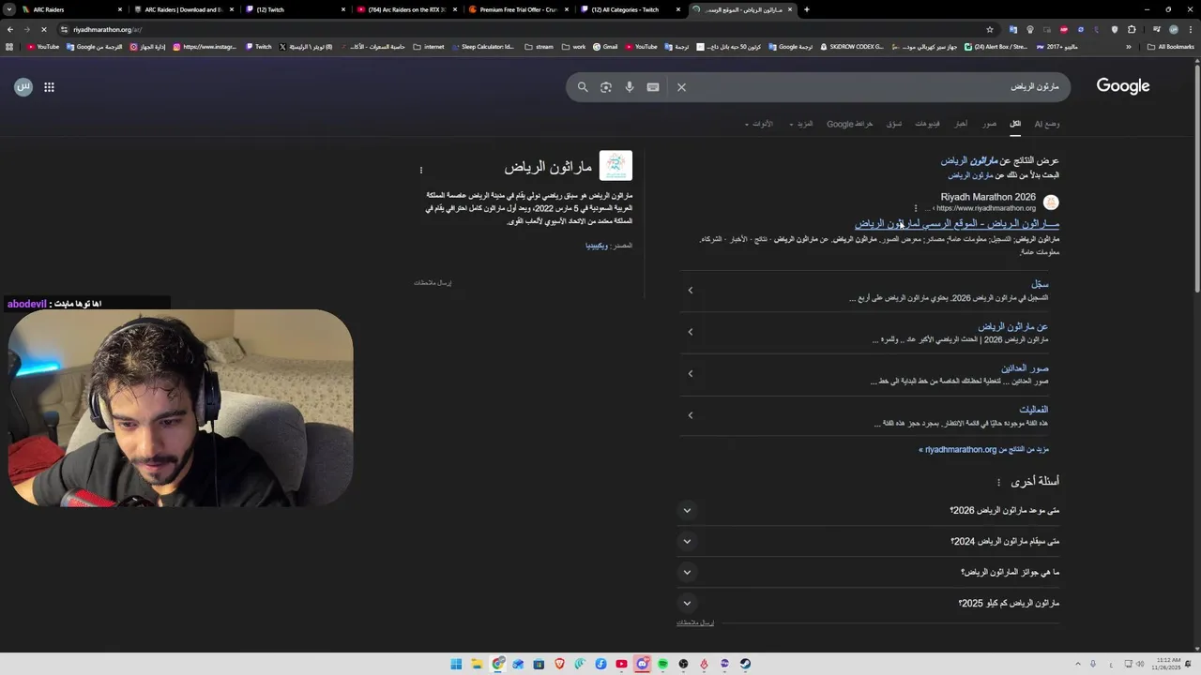Viewport: 1201px width, 675px height.
Task: Expand question متى موعد ماراثون الرياض 2026
Action: click(x=687, y=511)
